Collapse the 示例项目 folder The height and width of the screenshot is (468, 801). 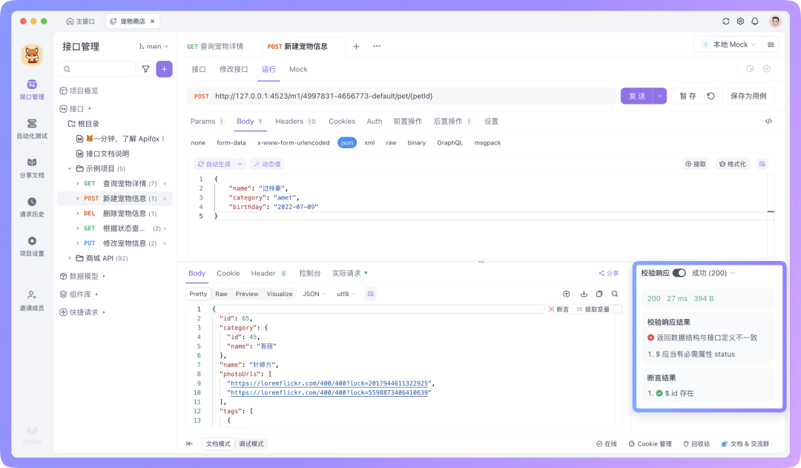70,168
